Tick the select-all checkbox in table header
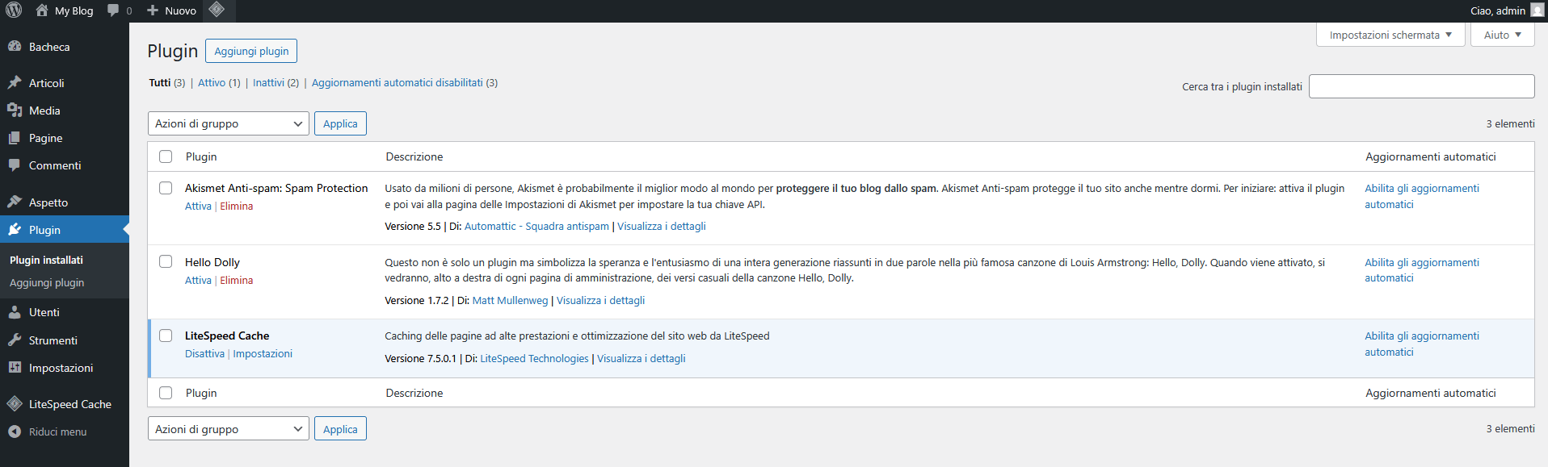 click(166, 156)
